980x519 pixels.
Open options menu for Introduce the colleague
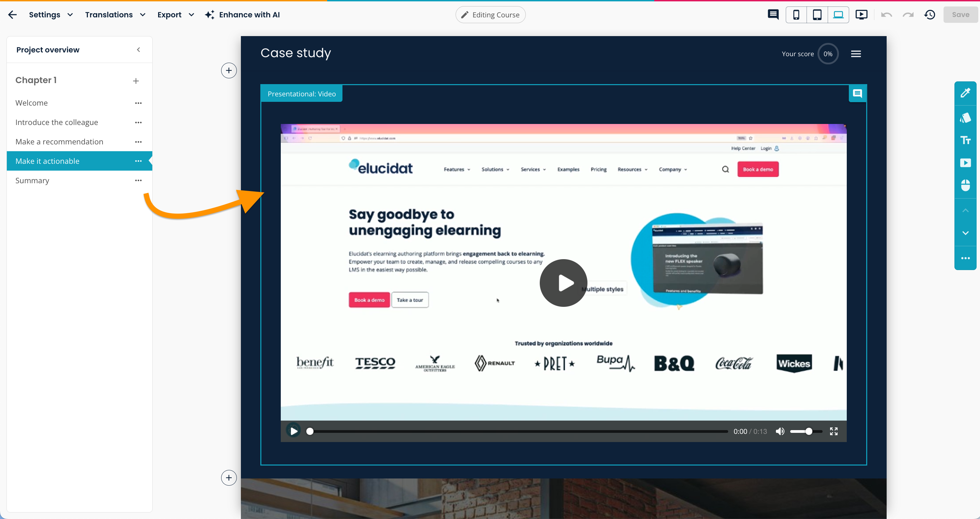tap(138, 123)
